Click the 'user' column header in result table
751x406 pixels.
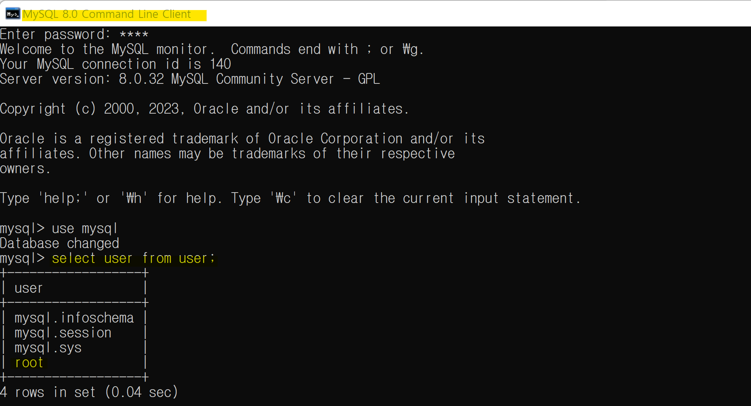point(29,288)
